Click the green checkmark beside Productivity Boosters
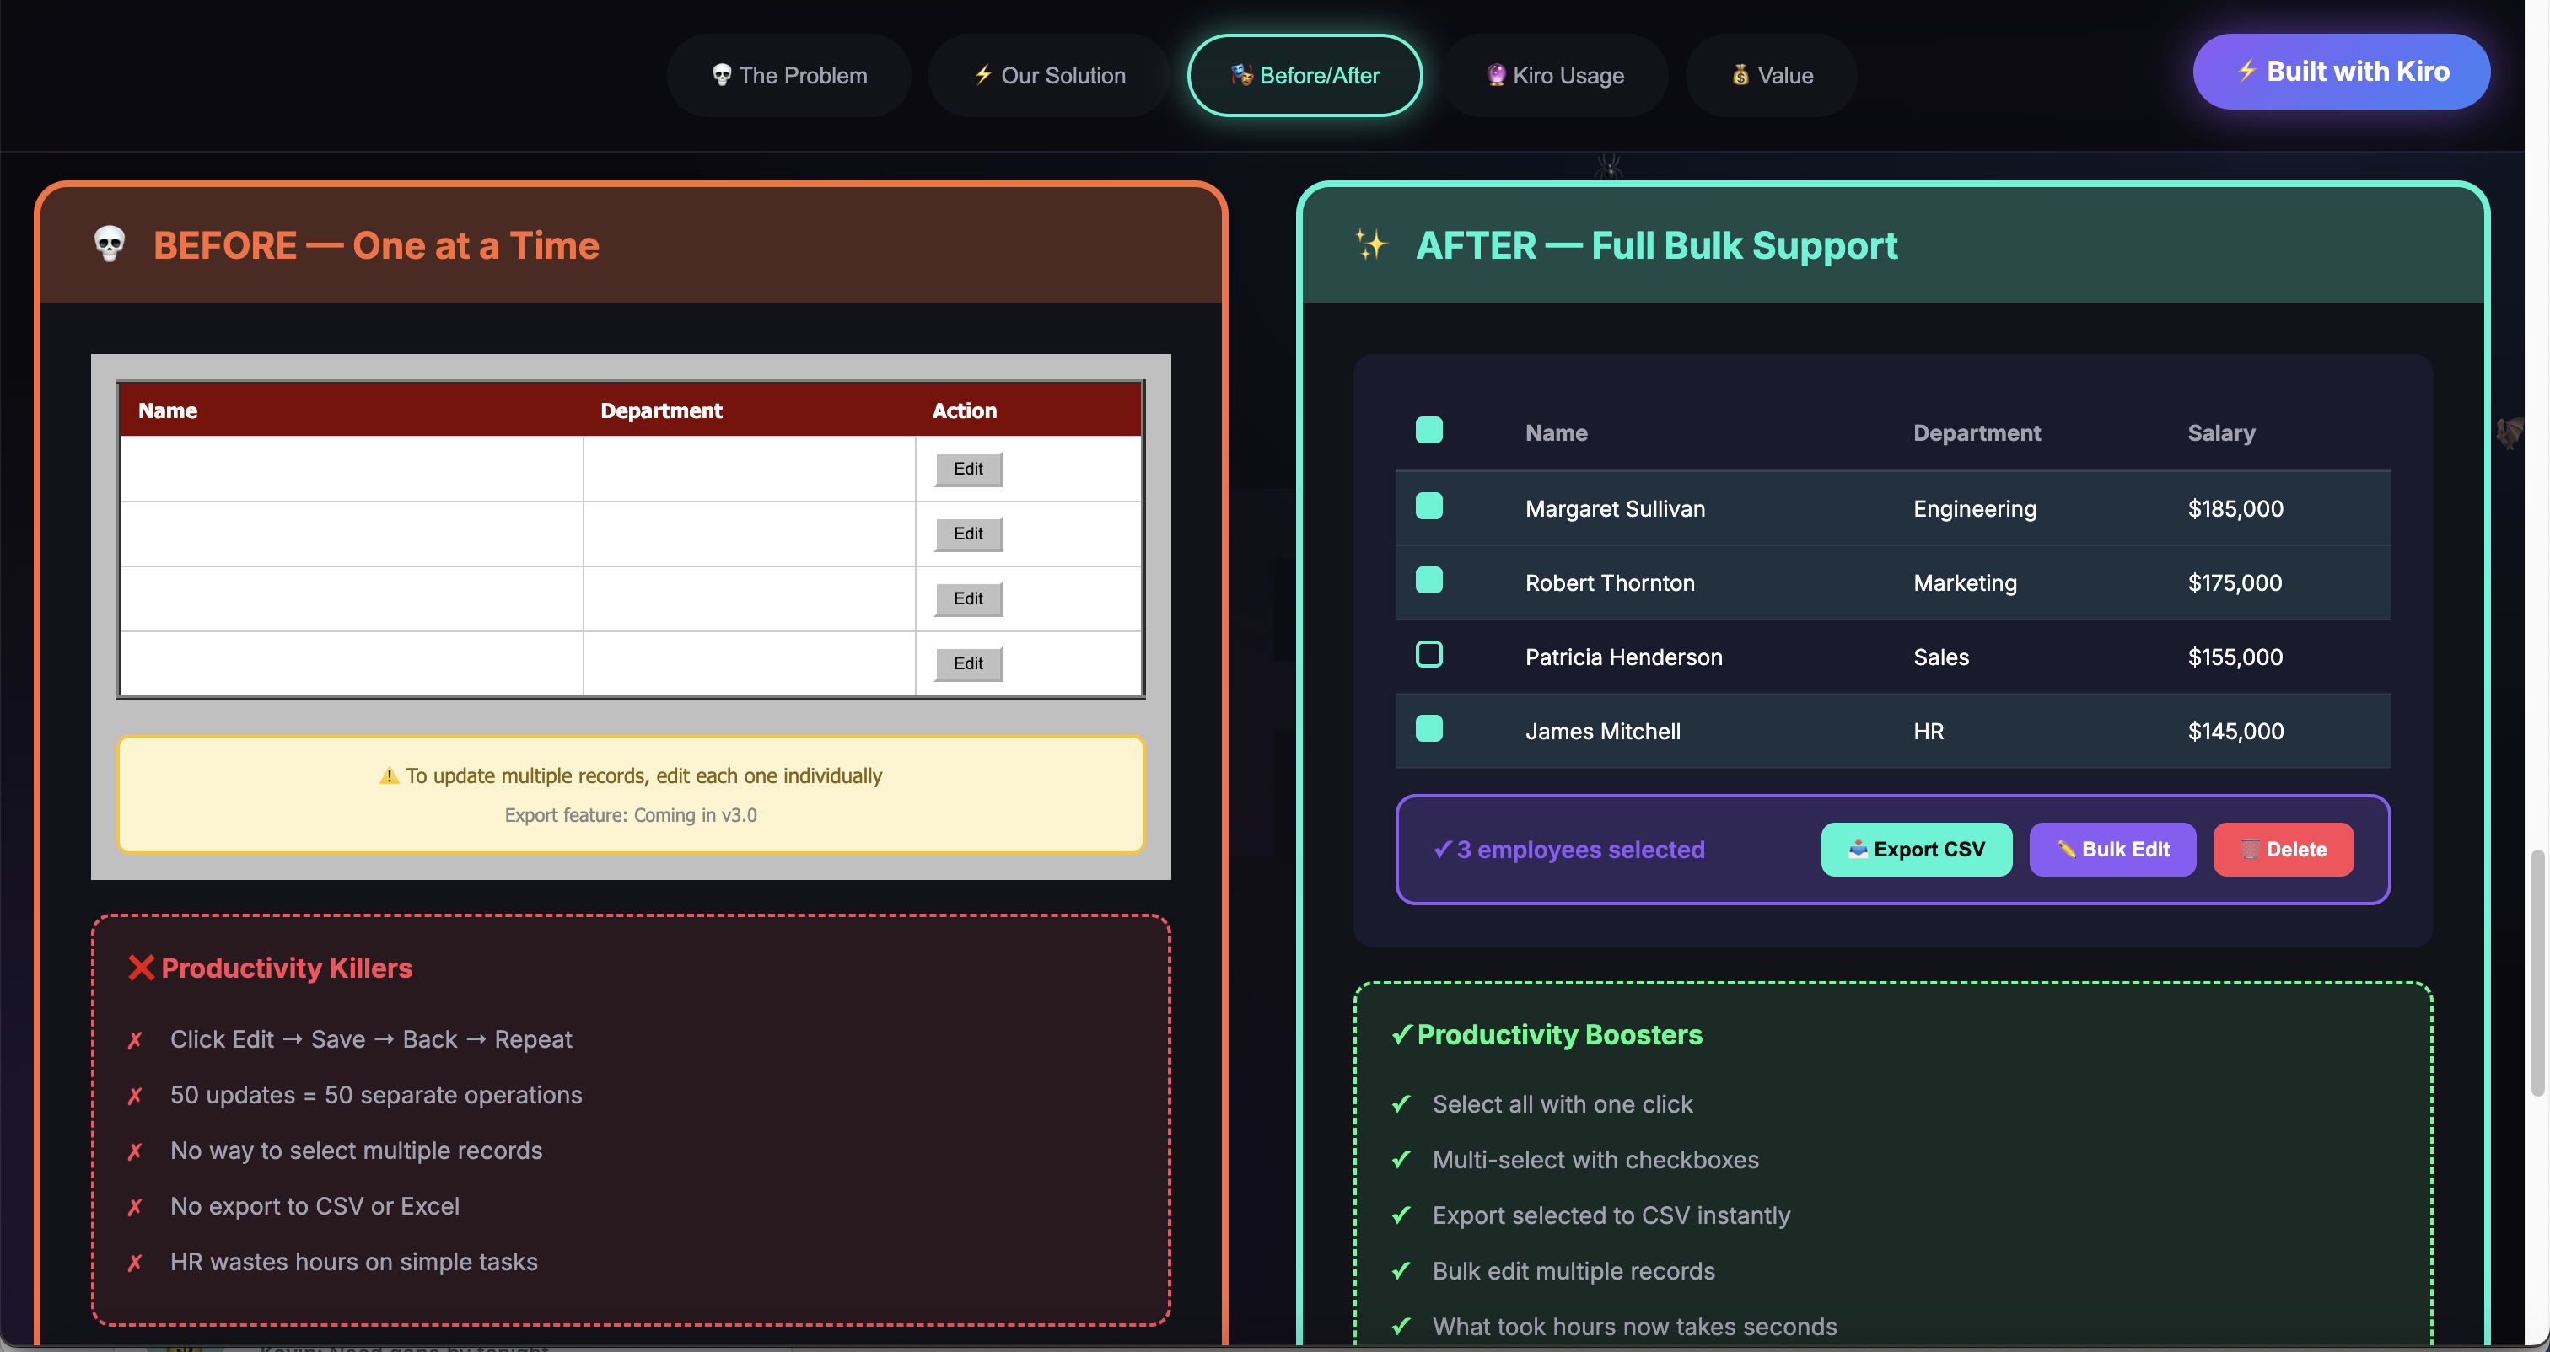The image size is (2550, 1352). 1401,1035
